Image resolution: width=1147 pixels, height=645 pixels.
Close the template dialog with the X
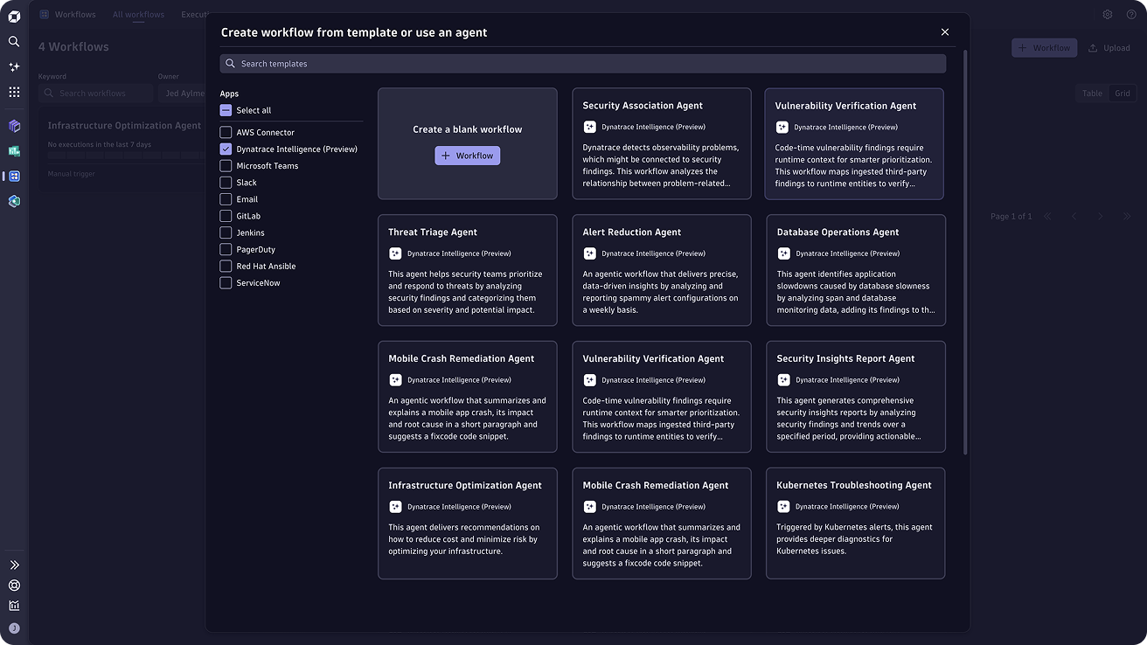pos(944,32)
